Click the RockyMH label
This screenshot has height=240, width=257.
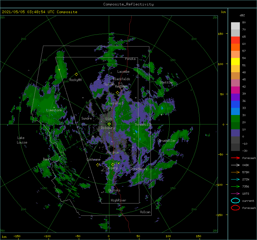pos(75,80)
